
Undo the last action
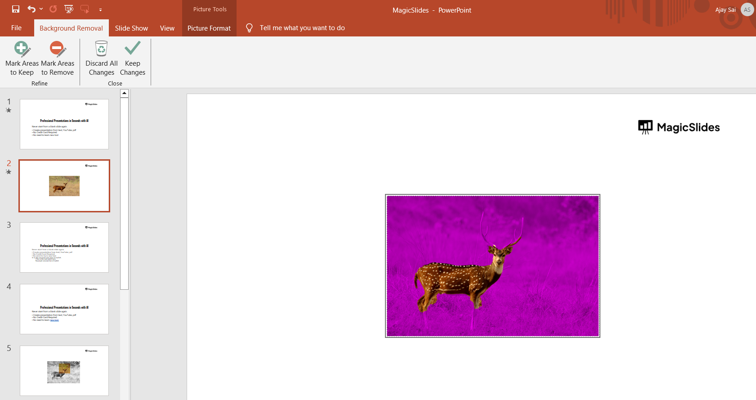(31, 9)
